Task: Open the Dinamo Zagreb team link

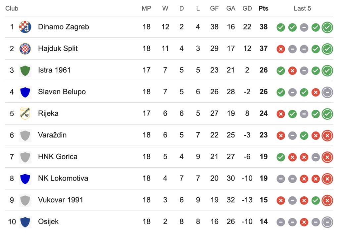Action: [x=64, y=27]
